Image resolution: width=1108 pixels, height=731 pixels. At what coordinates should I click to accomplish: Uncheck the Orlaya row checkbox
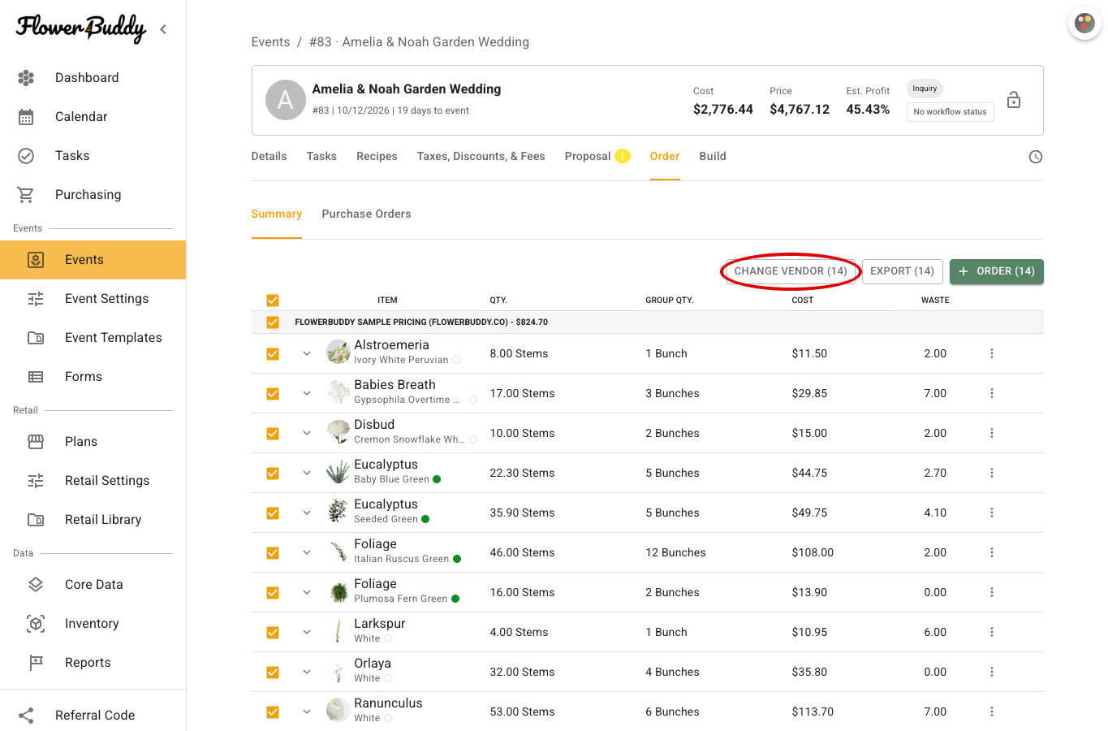273,673
